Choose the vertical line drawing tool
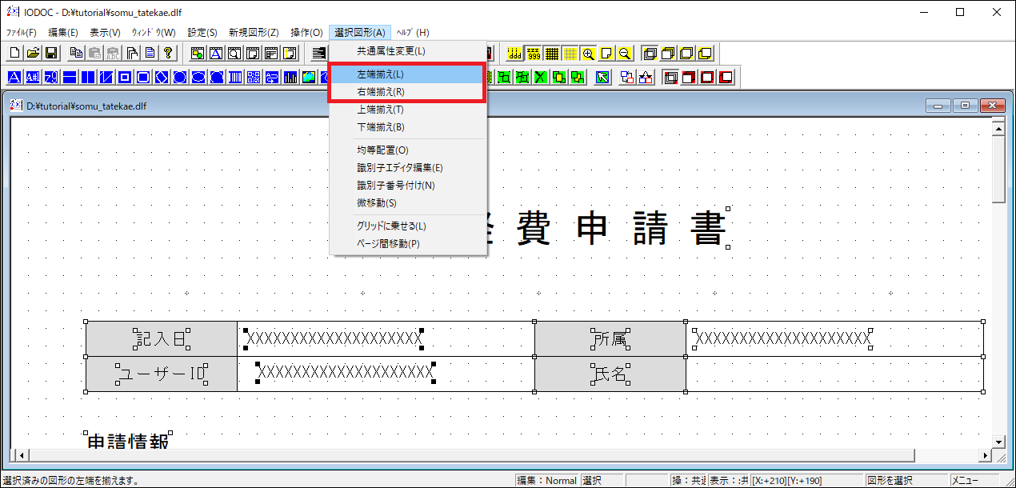The width and height of the screenshot is (1016, 488). (88, 78)
